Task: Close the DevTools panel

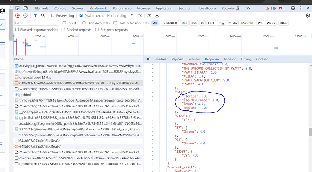Action: click(x=308, y=8)
